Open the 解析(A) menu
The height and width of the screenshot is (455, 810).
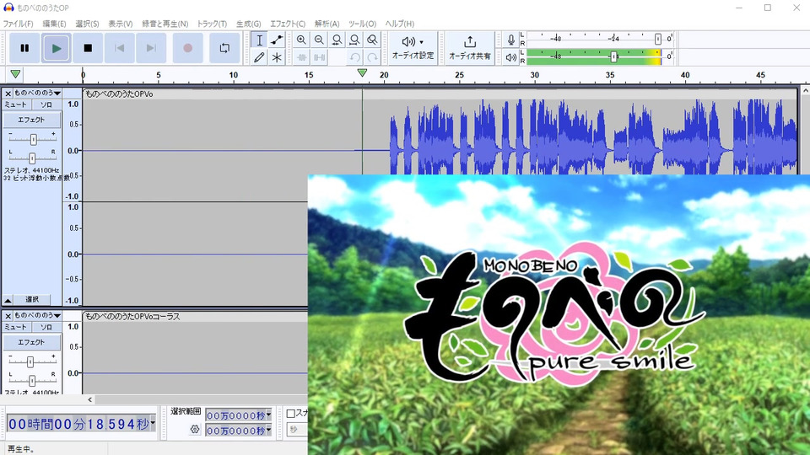327,24
